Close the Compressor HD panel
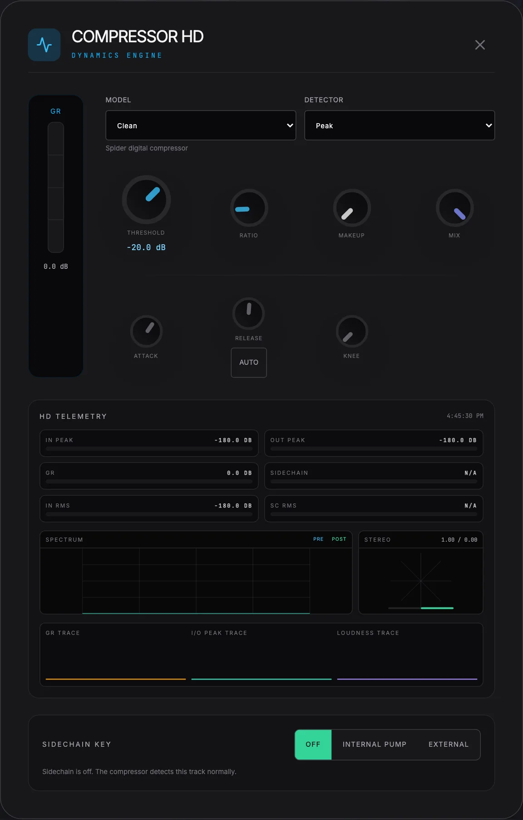Image resolution: width=523 pixels, height=820 pixels. point(480,45)
